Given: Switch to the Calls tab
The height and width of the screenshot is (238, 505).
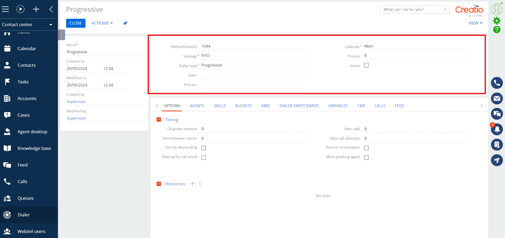Looking at the screenshot, I should (380, 106).
